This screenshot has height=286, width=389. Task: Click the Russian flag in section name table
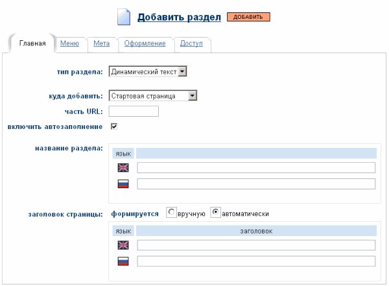tap(123, 184)
